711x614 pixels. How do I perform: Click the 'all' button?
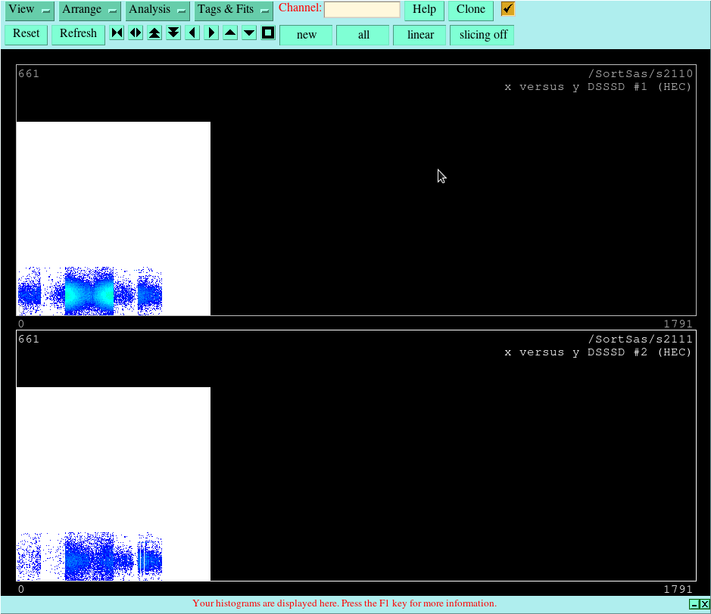[x=363, y=36]
